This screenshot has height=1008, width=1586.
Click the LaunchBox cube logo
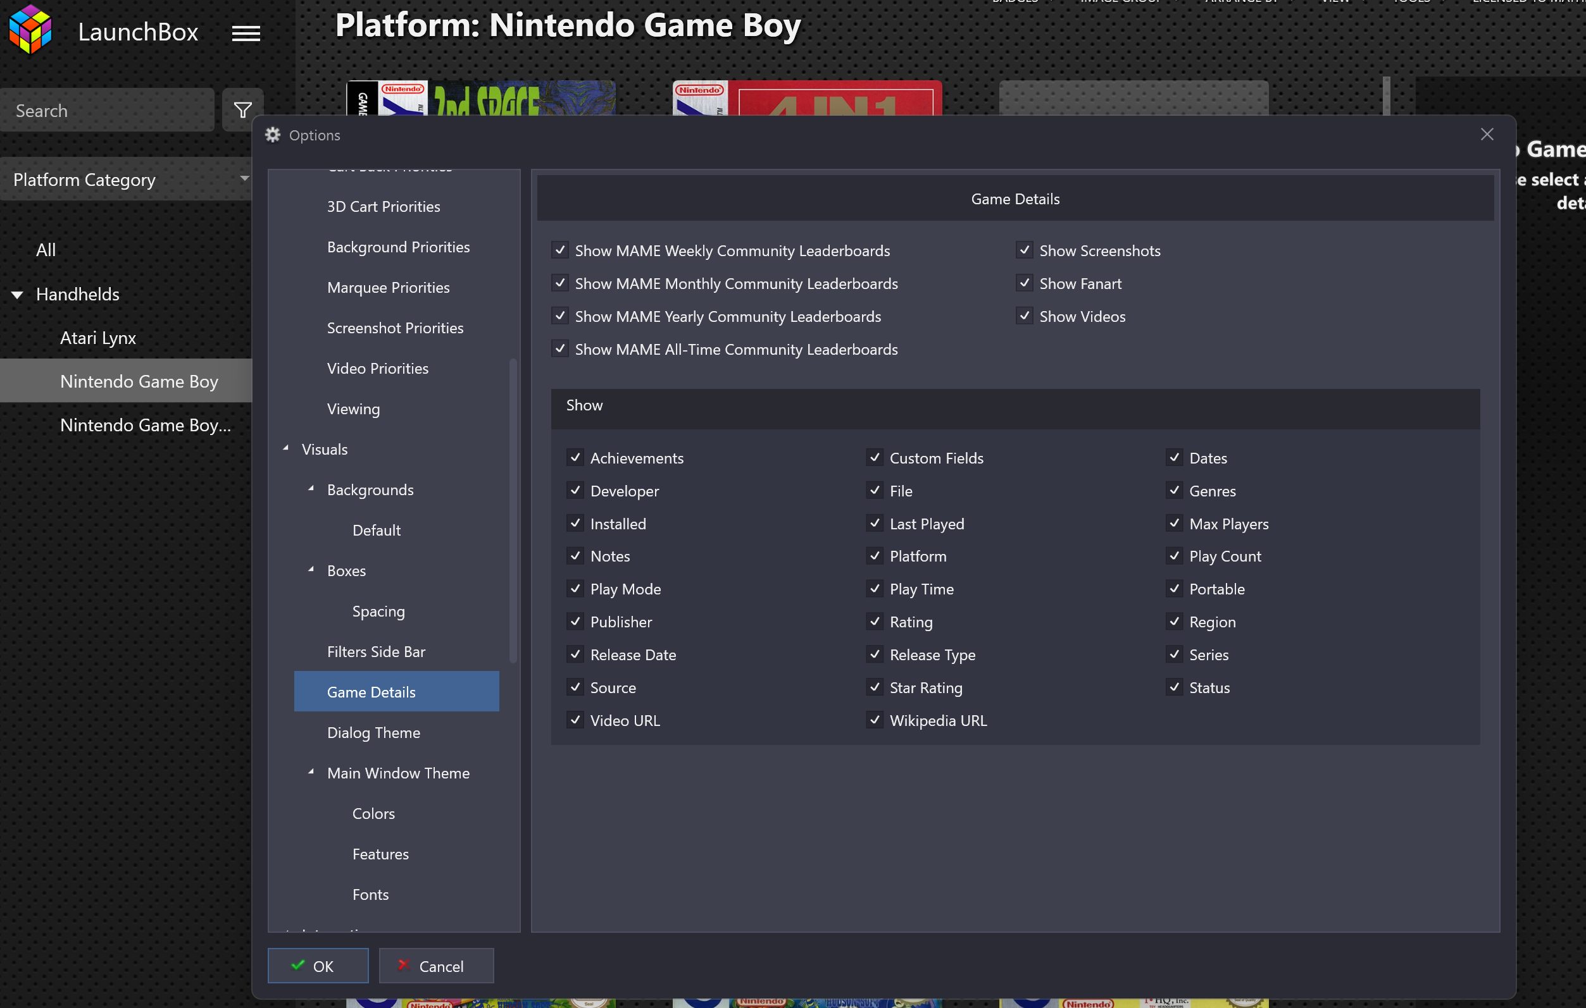pos(30,28)
